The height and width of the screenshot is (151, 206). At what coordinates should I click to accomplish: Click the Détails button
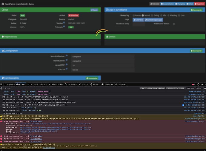click(190, 4)
